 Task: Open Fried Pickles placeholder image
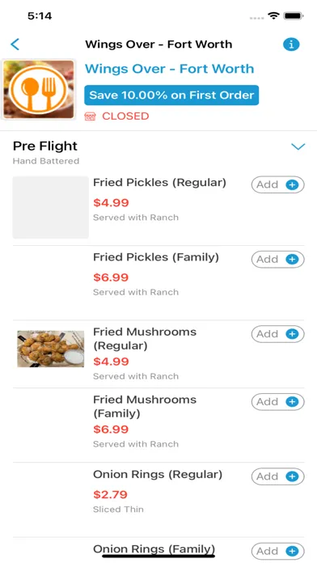(x=51, y=207)
